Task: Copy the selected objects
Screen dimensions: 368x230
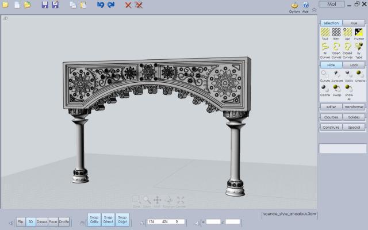Action: [73, 5]
